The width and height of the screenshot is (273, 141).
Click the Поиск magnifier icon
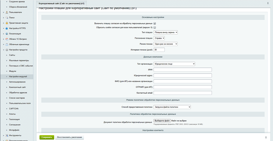pyautogui.click(x=7, y=17)
